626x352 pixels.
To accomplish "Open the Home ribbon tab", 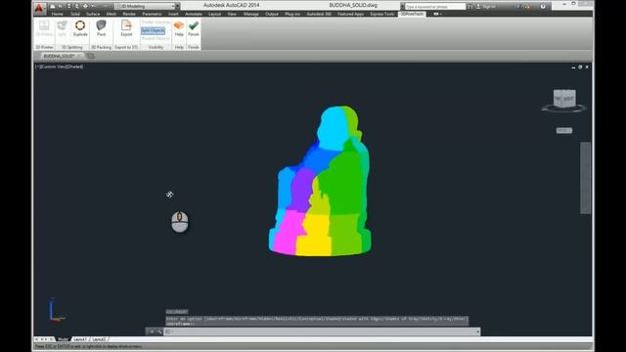I will [57, 14].
